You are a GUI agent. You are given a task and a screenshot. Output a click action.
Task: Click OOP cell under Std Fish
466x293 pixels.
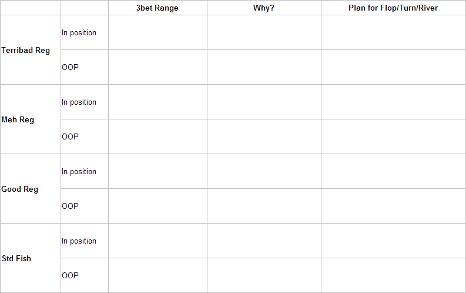(85, 275)
